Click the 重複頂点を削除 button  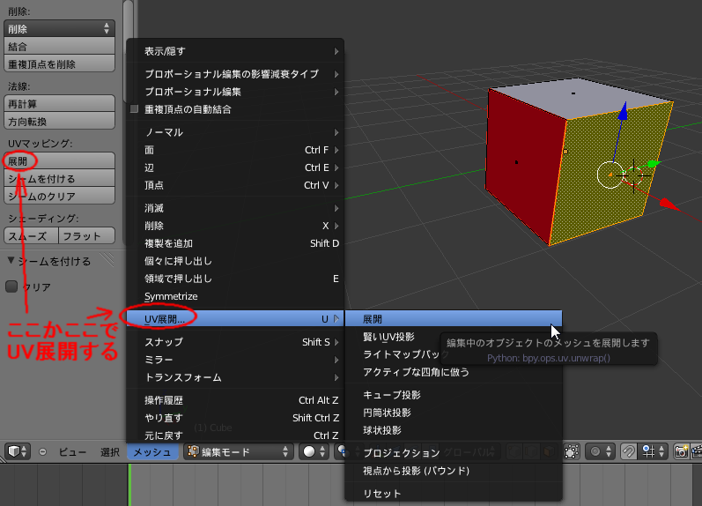59,63
